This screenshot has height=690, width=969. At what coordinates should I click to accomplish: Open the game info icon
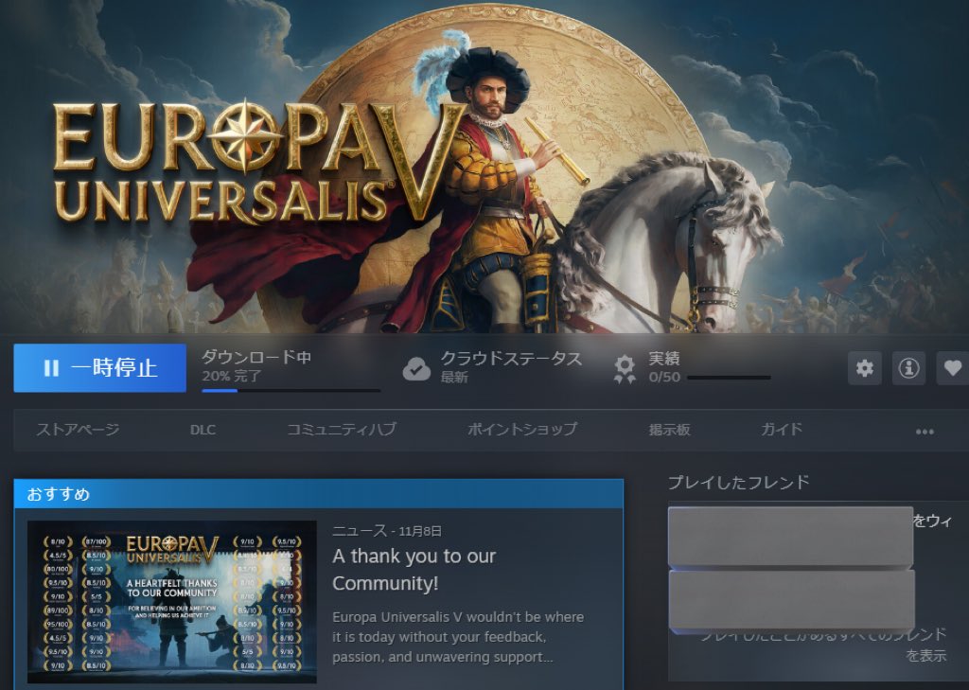point(907,368)
